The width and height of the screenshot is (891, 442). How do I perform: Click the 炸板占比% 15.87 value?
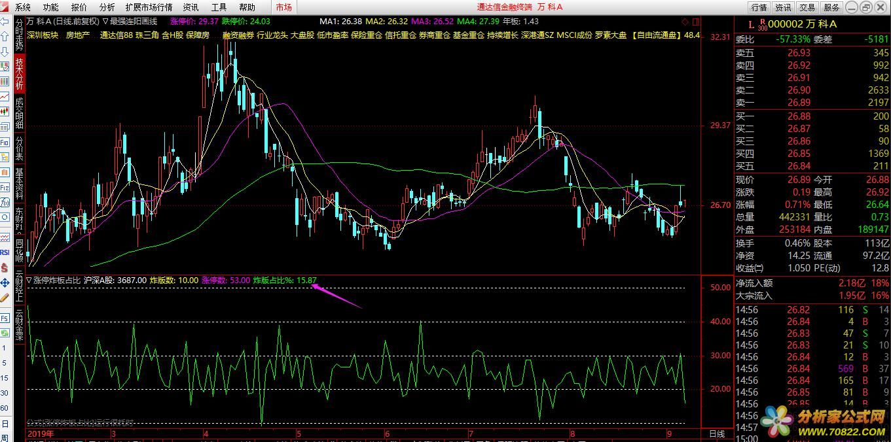point(306,280)
